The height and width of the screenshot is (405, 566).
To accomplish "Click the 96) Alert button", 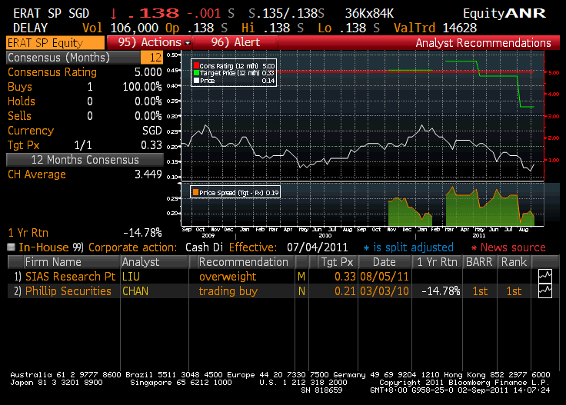I will (x=235, y=42).
